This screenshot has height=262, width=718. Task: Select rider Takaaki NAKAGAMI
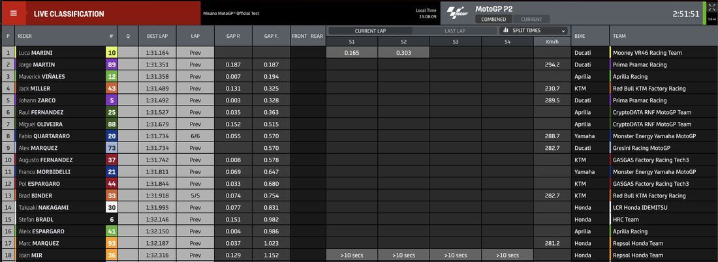44,207
